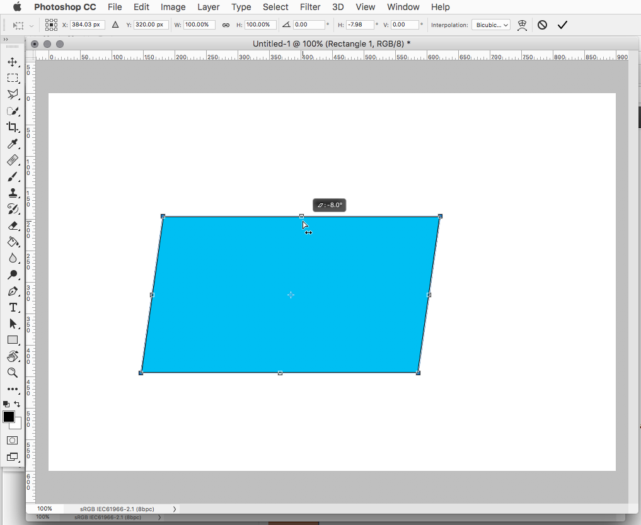Open the Layer menu
641x525 pixels.
[209, 7]
